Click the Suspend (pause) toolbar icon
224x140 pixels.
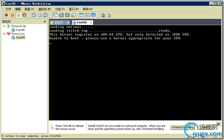[x=12, y=15]
